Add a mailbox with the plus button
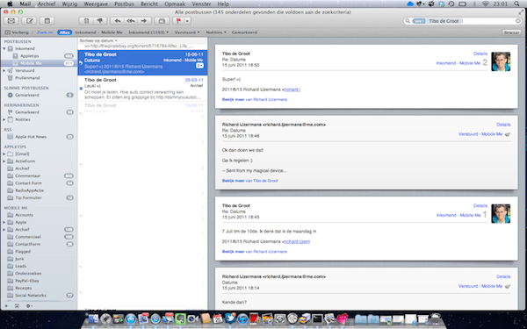 tap(6, 306)
